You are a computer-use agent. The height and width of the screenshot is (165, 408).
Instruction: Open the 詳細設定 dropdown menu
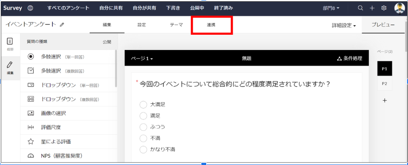tap(344, 25)
